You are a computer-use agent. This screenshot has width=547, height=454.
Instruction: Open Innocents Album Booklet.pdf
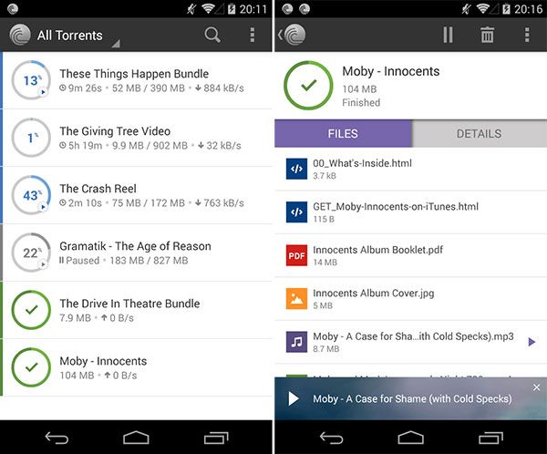(410, 255)
